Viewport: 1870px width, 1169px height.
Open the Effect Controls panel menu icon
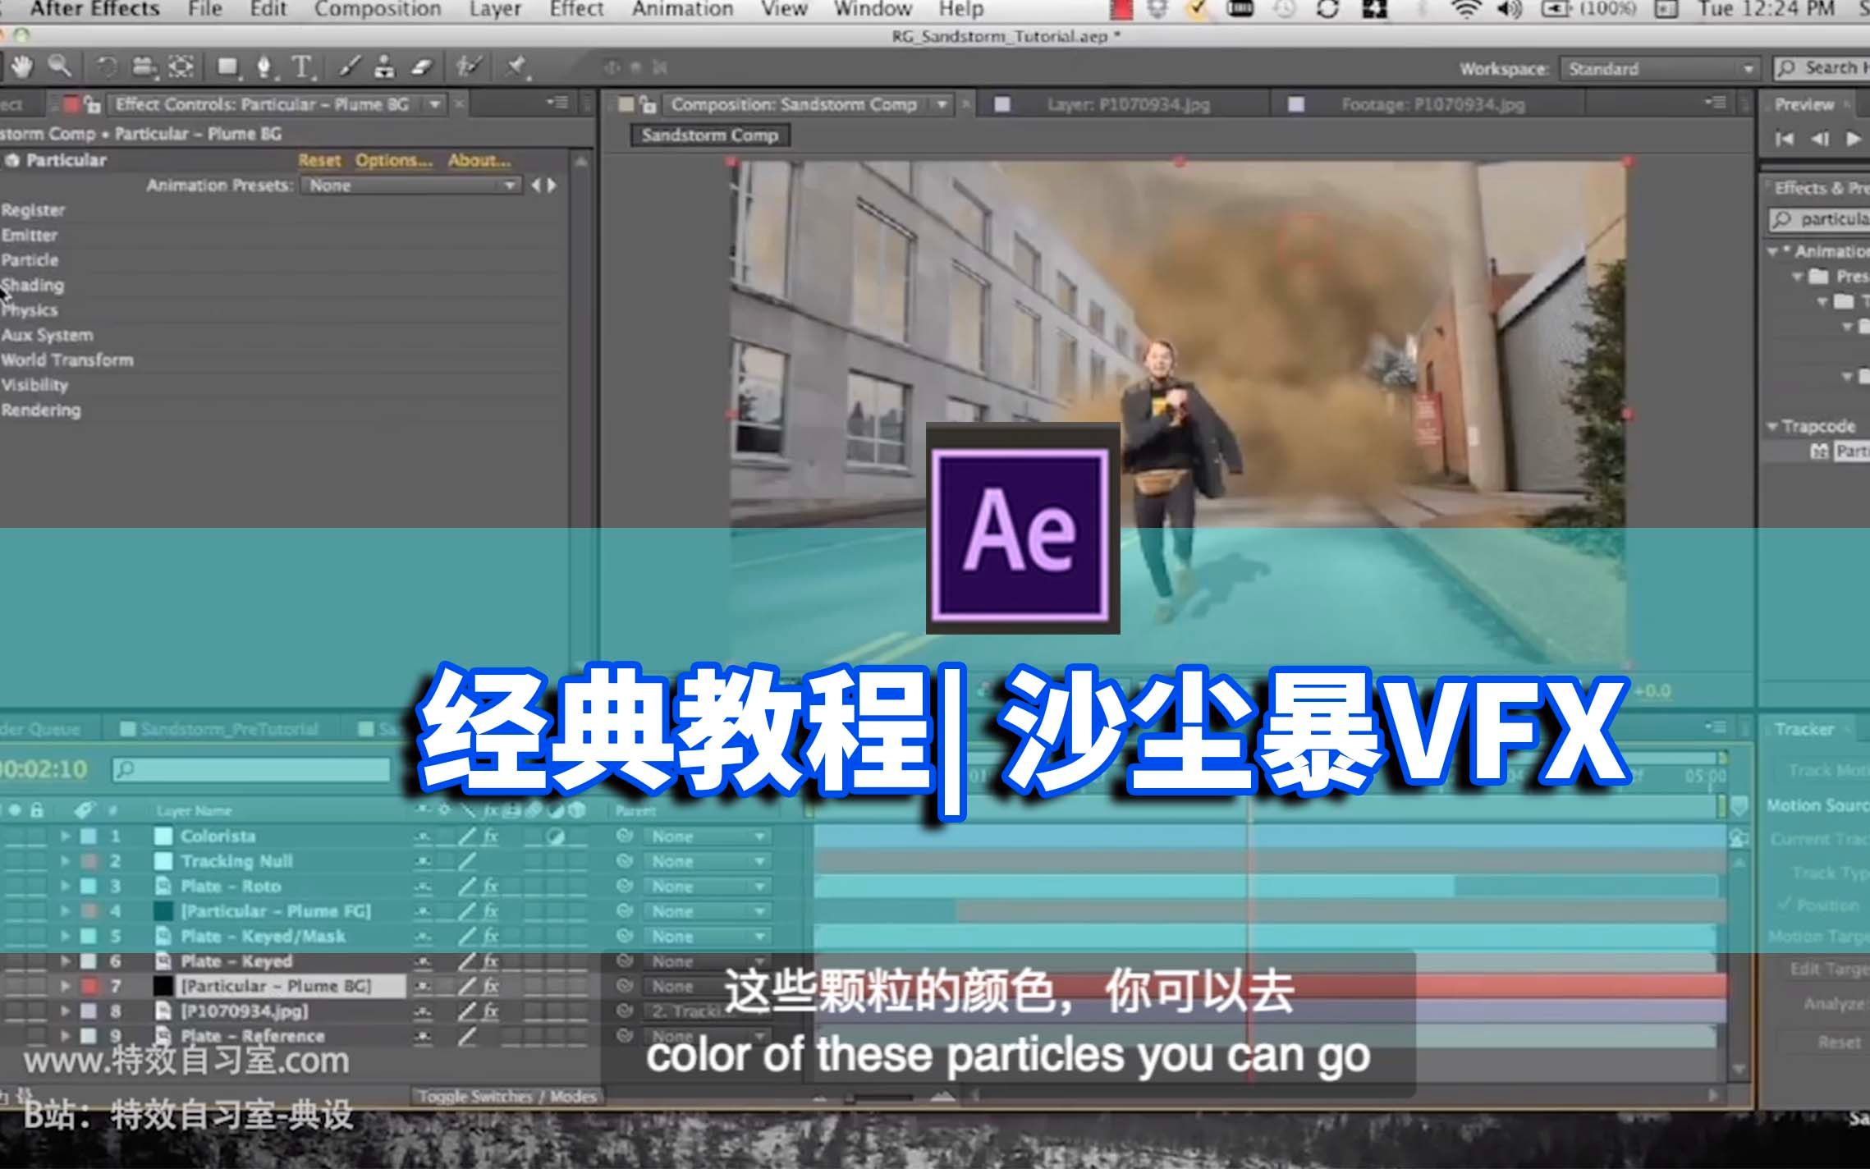[558, 103]
